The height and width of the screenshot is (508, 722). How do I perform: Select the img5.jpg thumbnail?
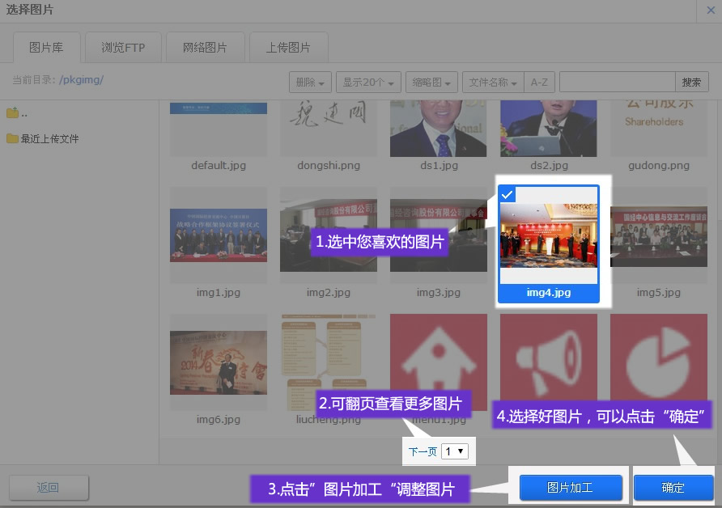coord(658,235)
